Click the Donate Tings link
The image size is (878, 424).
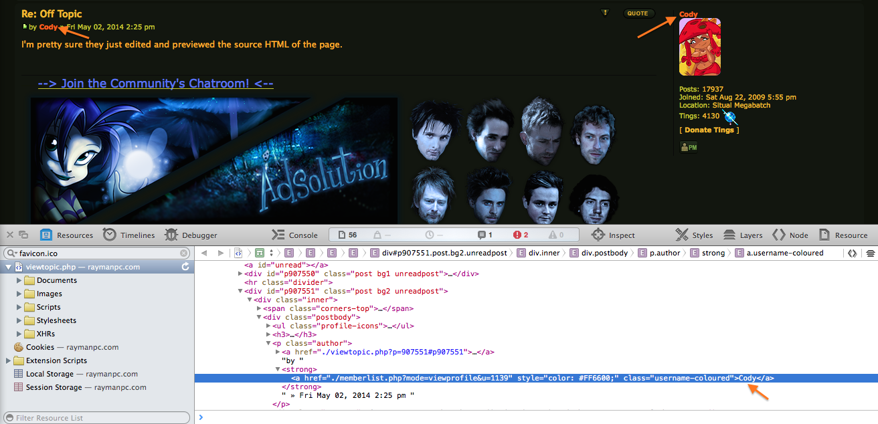(709, 130)
